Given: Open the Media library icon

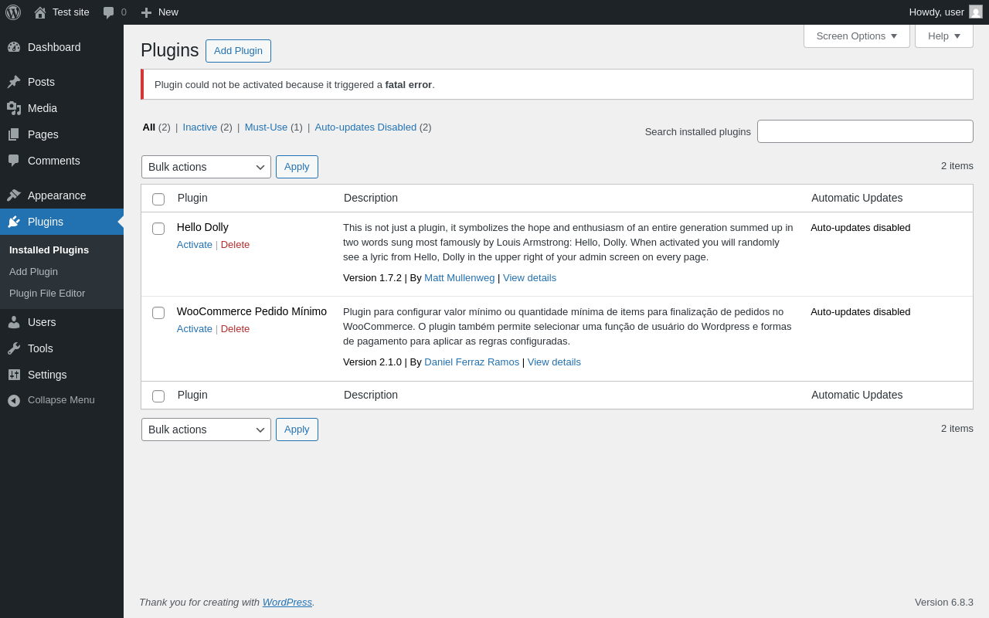Looking at the screenshot, I should (x=14, y=108).
